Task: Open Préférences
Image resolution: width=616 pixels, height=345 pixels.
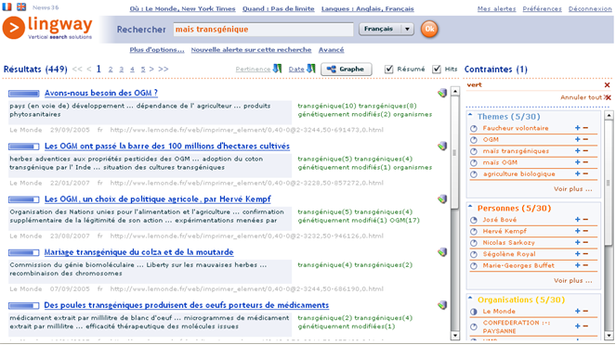Action: point(543,8)
